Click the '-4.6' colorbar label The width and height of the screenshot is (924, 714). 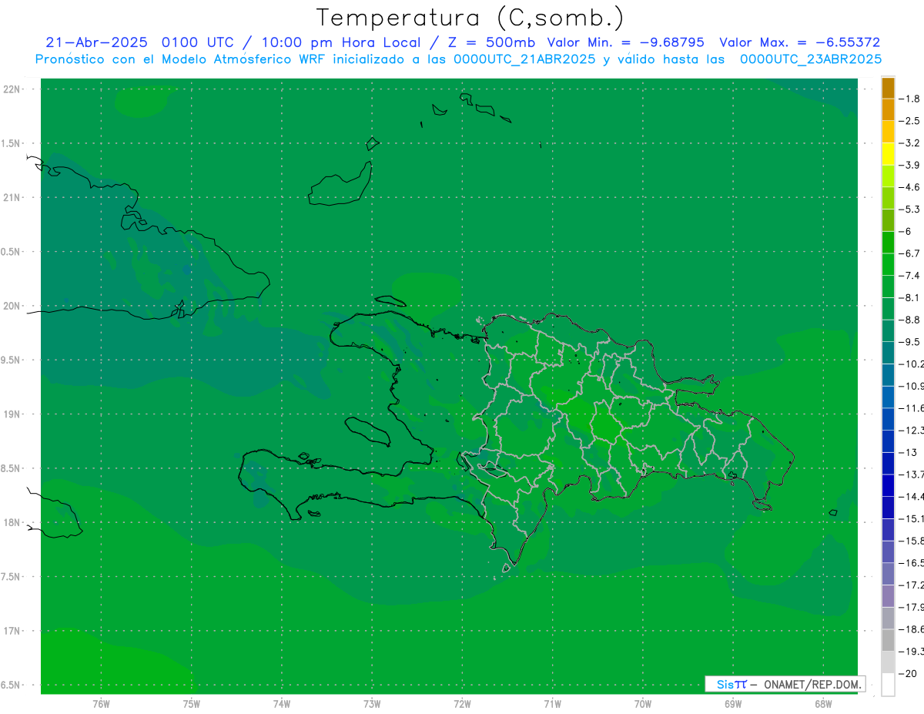pyautogui.click(x=910, y=187)
